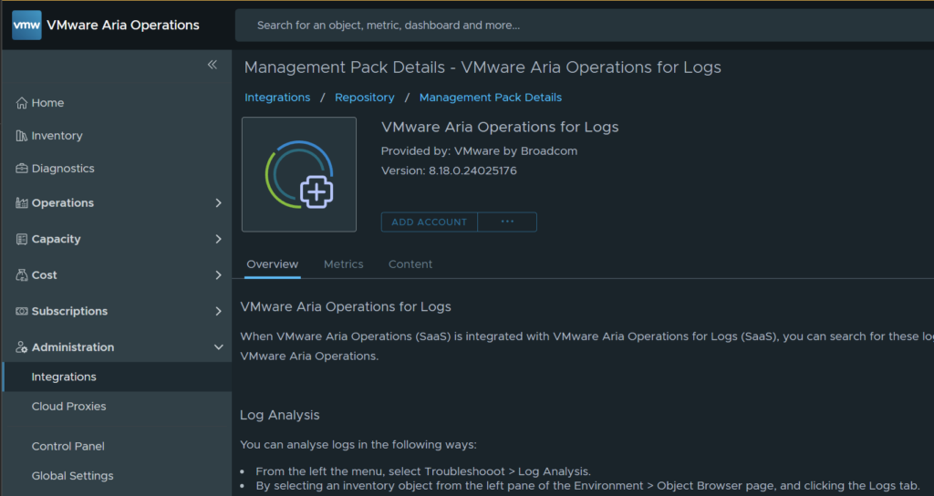Open Home in the sidebar
The width and height of the screenshot is (934, 496).
click(47, 103)
